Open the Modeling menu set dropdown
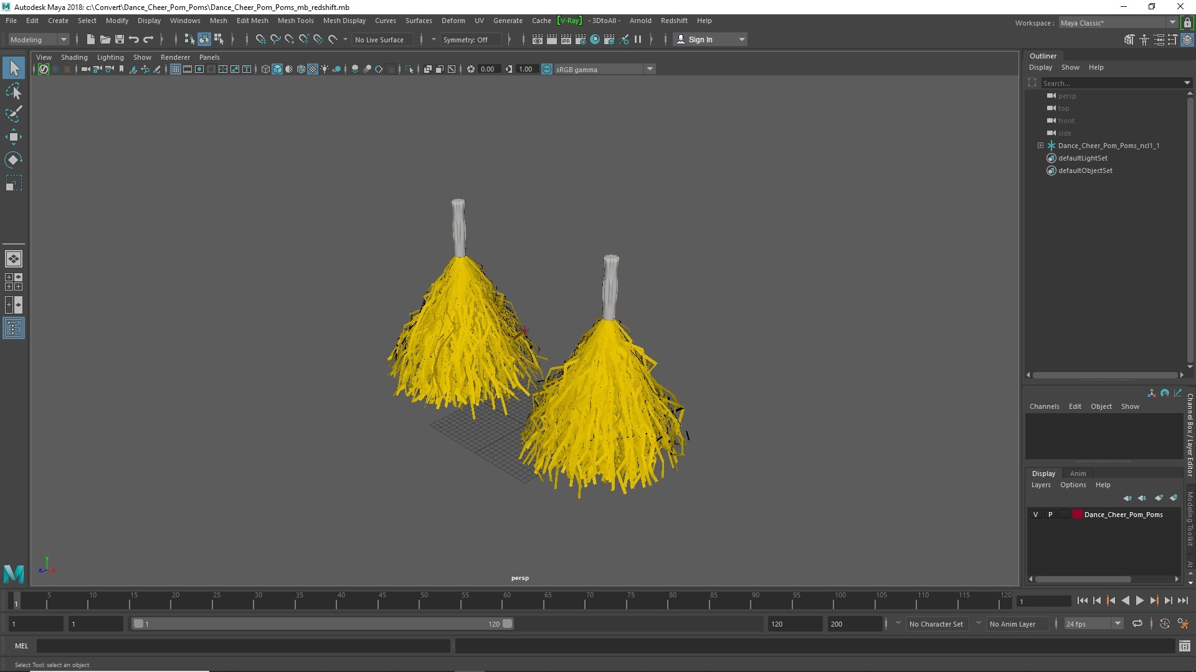1196x672 pixels. pos(38,39)
